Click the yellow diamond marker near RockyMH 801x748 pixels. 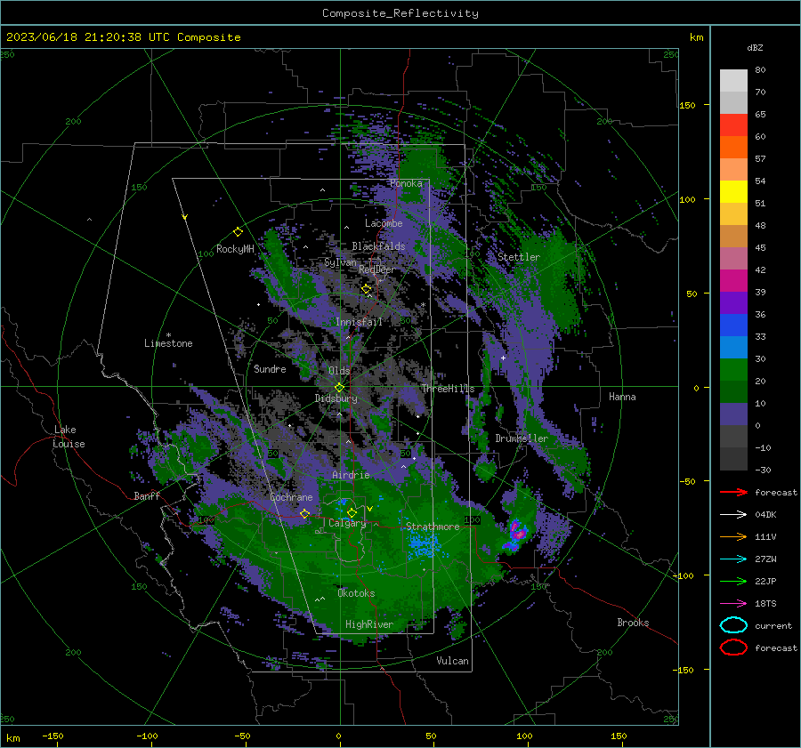click(238, 232)
